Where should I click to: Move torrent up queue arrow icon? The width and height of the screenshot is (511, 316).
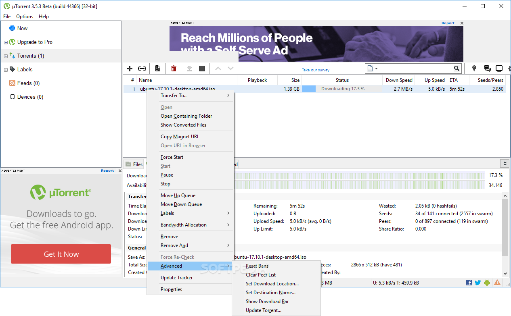coord(218,69)
